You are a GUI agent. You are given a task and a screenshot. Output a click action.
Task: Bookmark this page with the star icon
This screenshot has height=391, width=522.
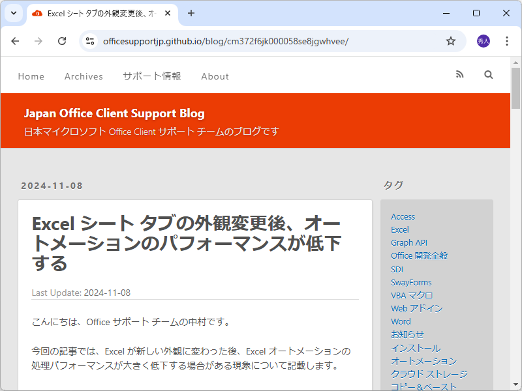click(x=450, y=40)
